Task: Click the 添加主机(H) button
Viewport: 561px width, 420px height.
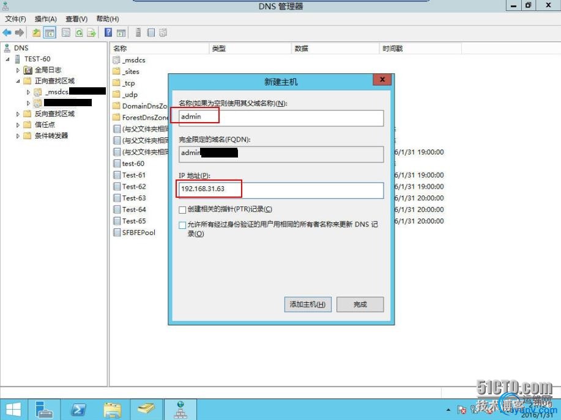Action: tap(308, 304)
